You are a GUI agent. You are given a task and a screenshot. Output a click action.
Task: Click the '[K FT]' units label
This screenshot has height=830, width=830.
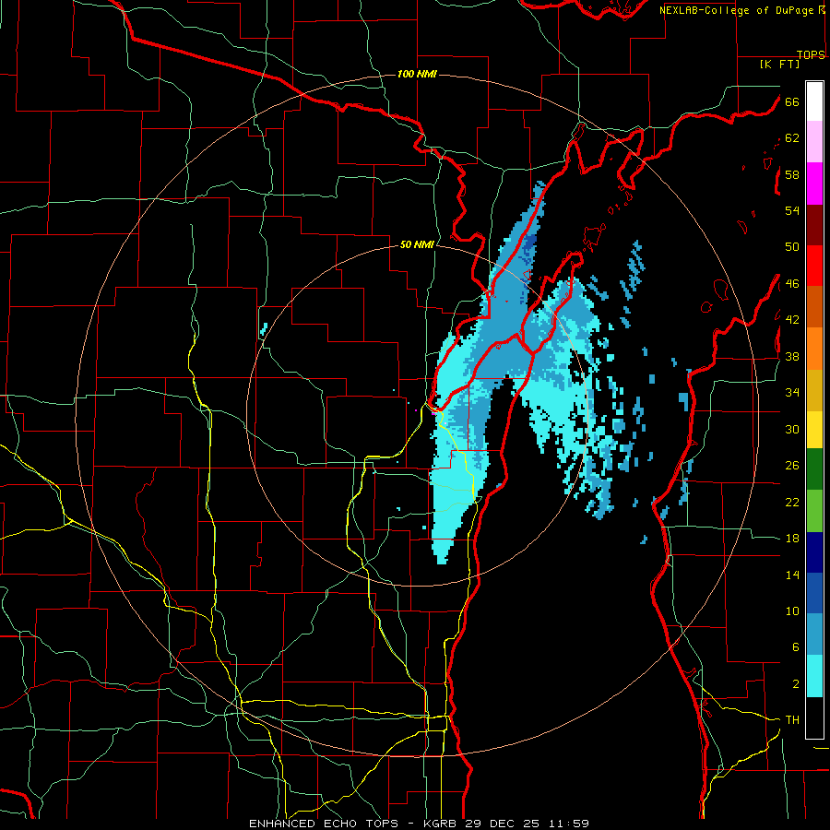point(779,64)
